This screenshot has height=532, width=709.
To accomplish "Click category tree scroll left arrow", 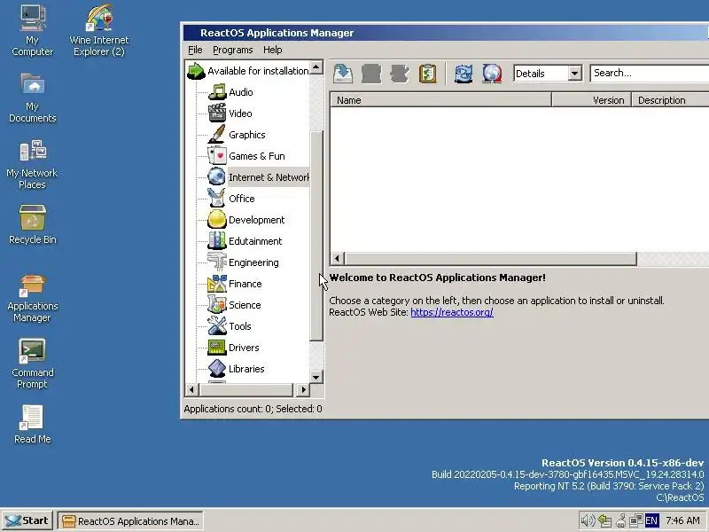I will [191, 389].
